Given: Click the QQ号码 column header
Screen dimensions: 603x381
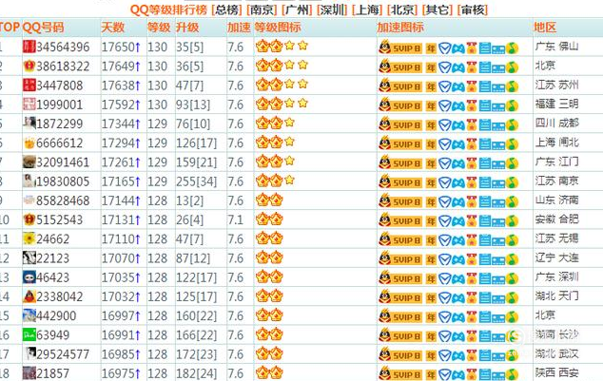Looking at the screenshot, I should pyautogui.click(x=43, y=28).
